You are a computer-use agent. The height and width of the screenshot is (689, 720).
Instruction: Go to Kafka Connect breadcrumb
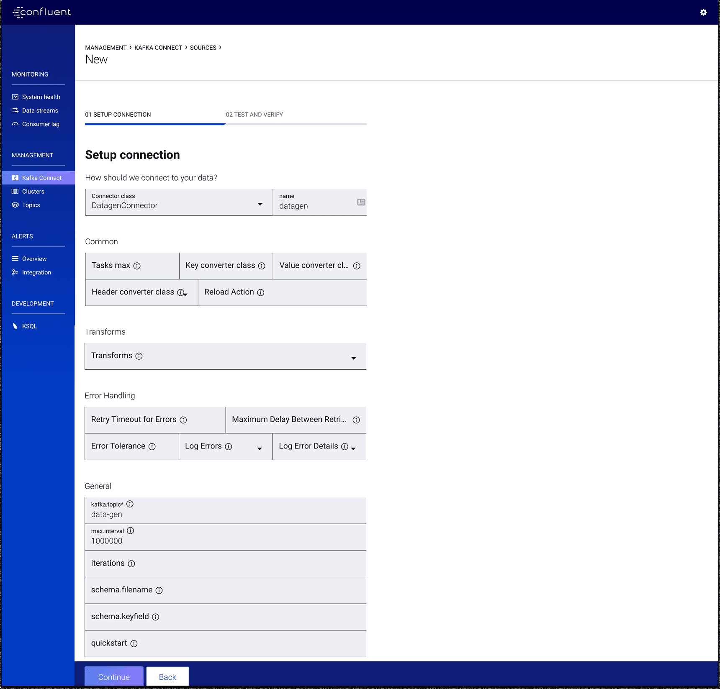pos(158,48)
